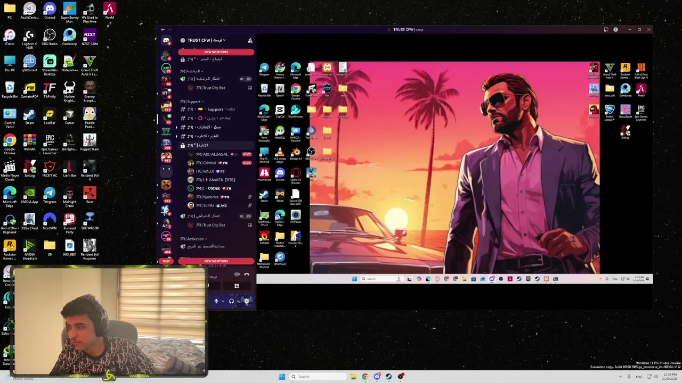Open the Notepad++ desktop shortcut

69,63
